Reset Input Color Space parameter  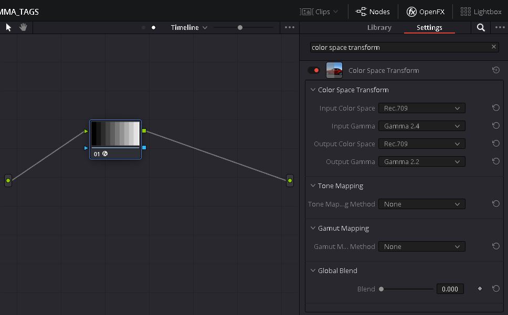click(495, 108)
